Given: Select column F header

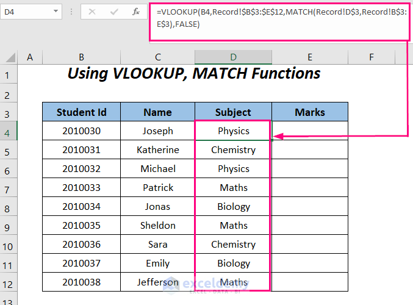Looking at the screenshot, I should (371, 57).
